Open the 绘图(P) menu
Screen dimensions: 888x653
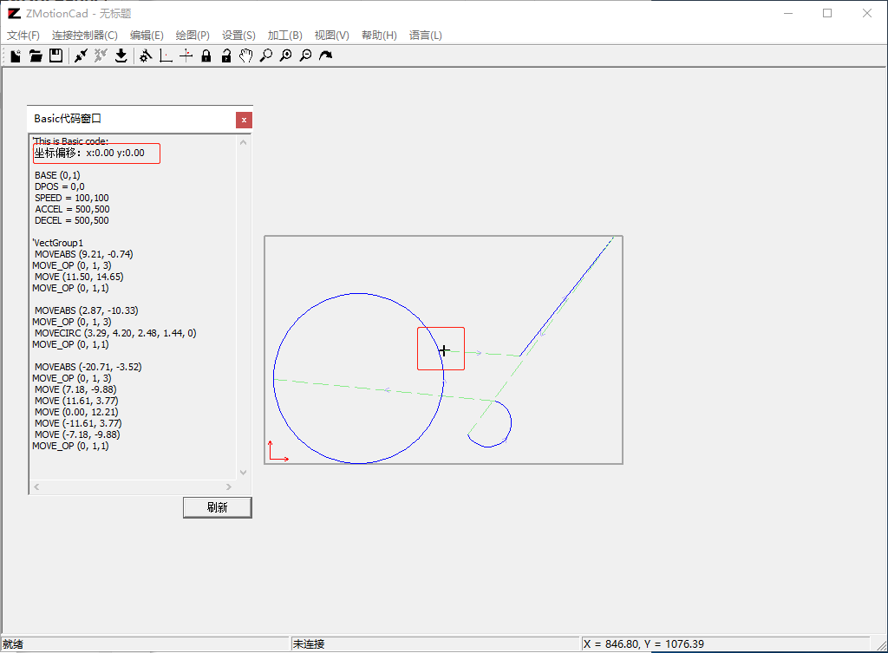tap(193, 35)
